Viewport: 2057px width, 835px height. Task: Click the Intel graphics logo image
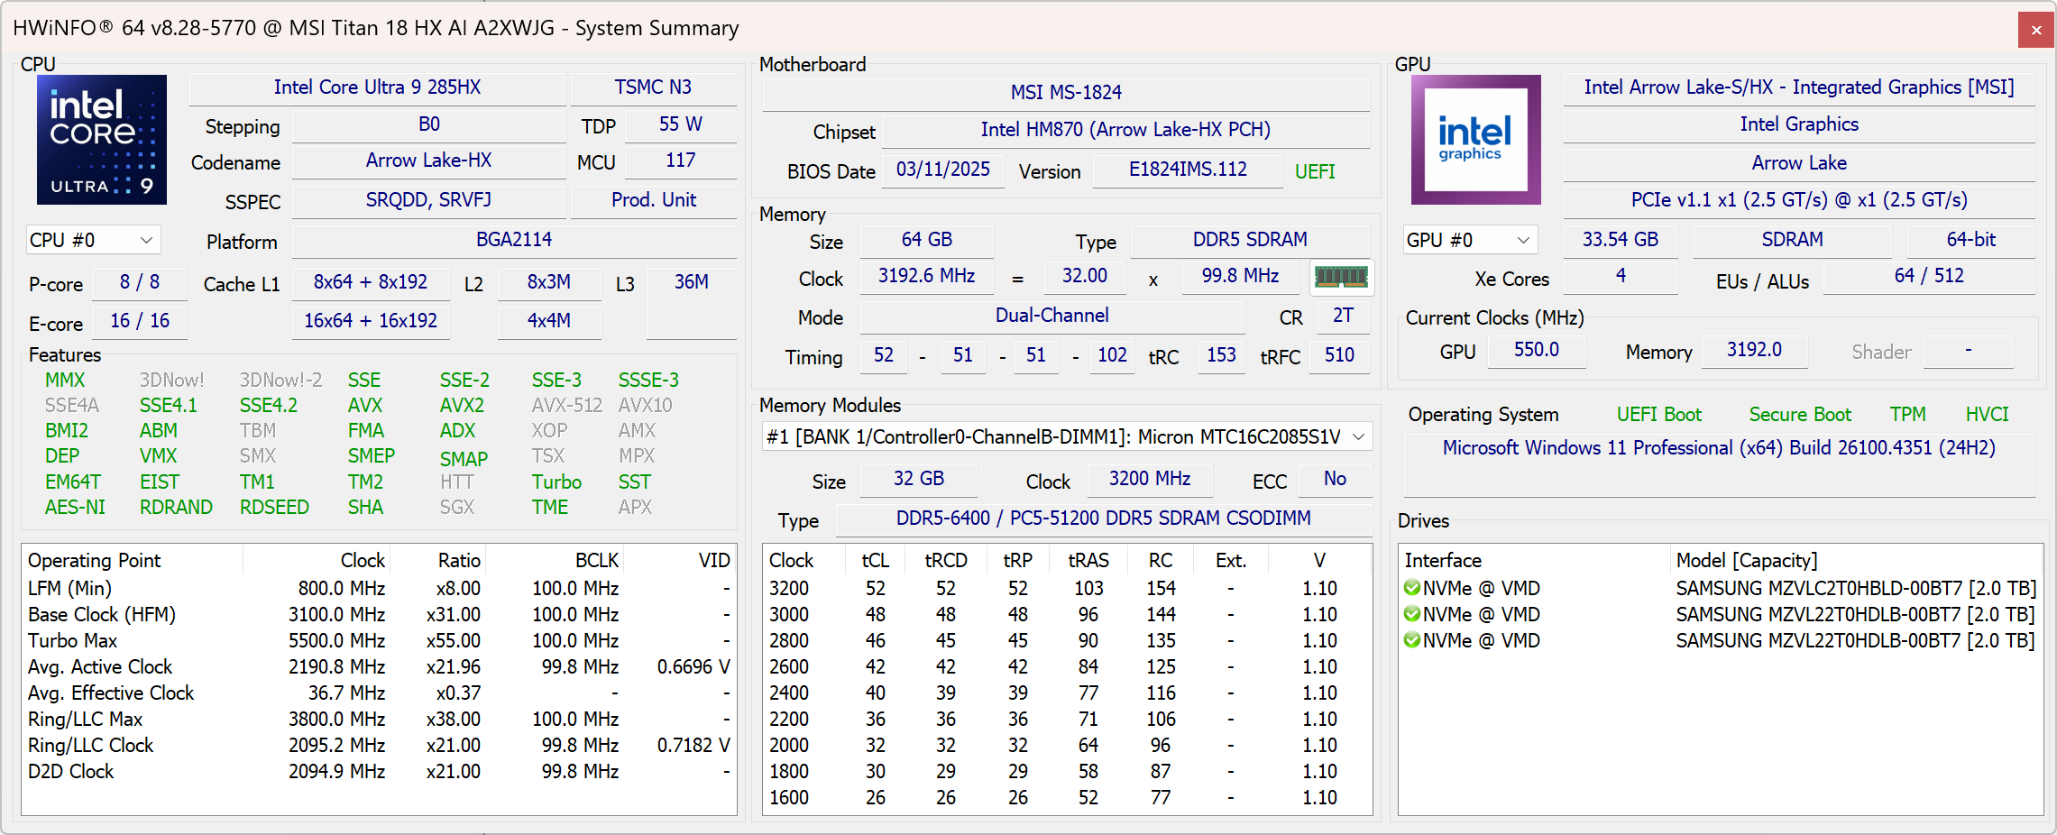[x=1475, y=139]
